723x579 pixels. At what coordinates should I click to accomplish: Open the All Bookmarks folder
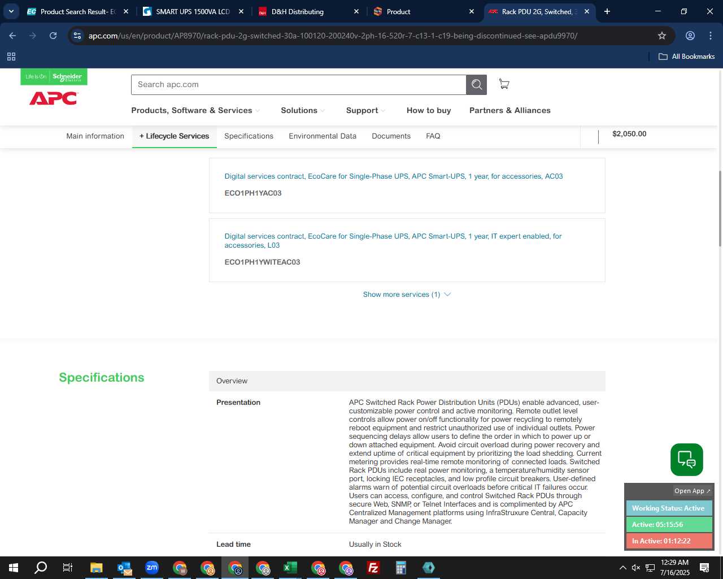tap(686, 57)
